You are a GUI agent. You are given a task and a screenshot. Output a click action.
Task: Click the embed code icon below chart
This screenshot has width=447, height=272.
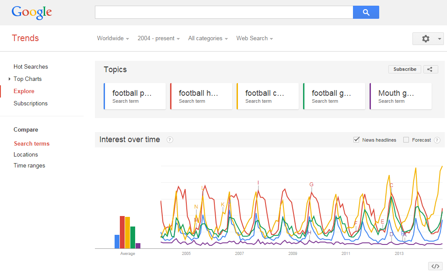coord(435,266)
